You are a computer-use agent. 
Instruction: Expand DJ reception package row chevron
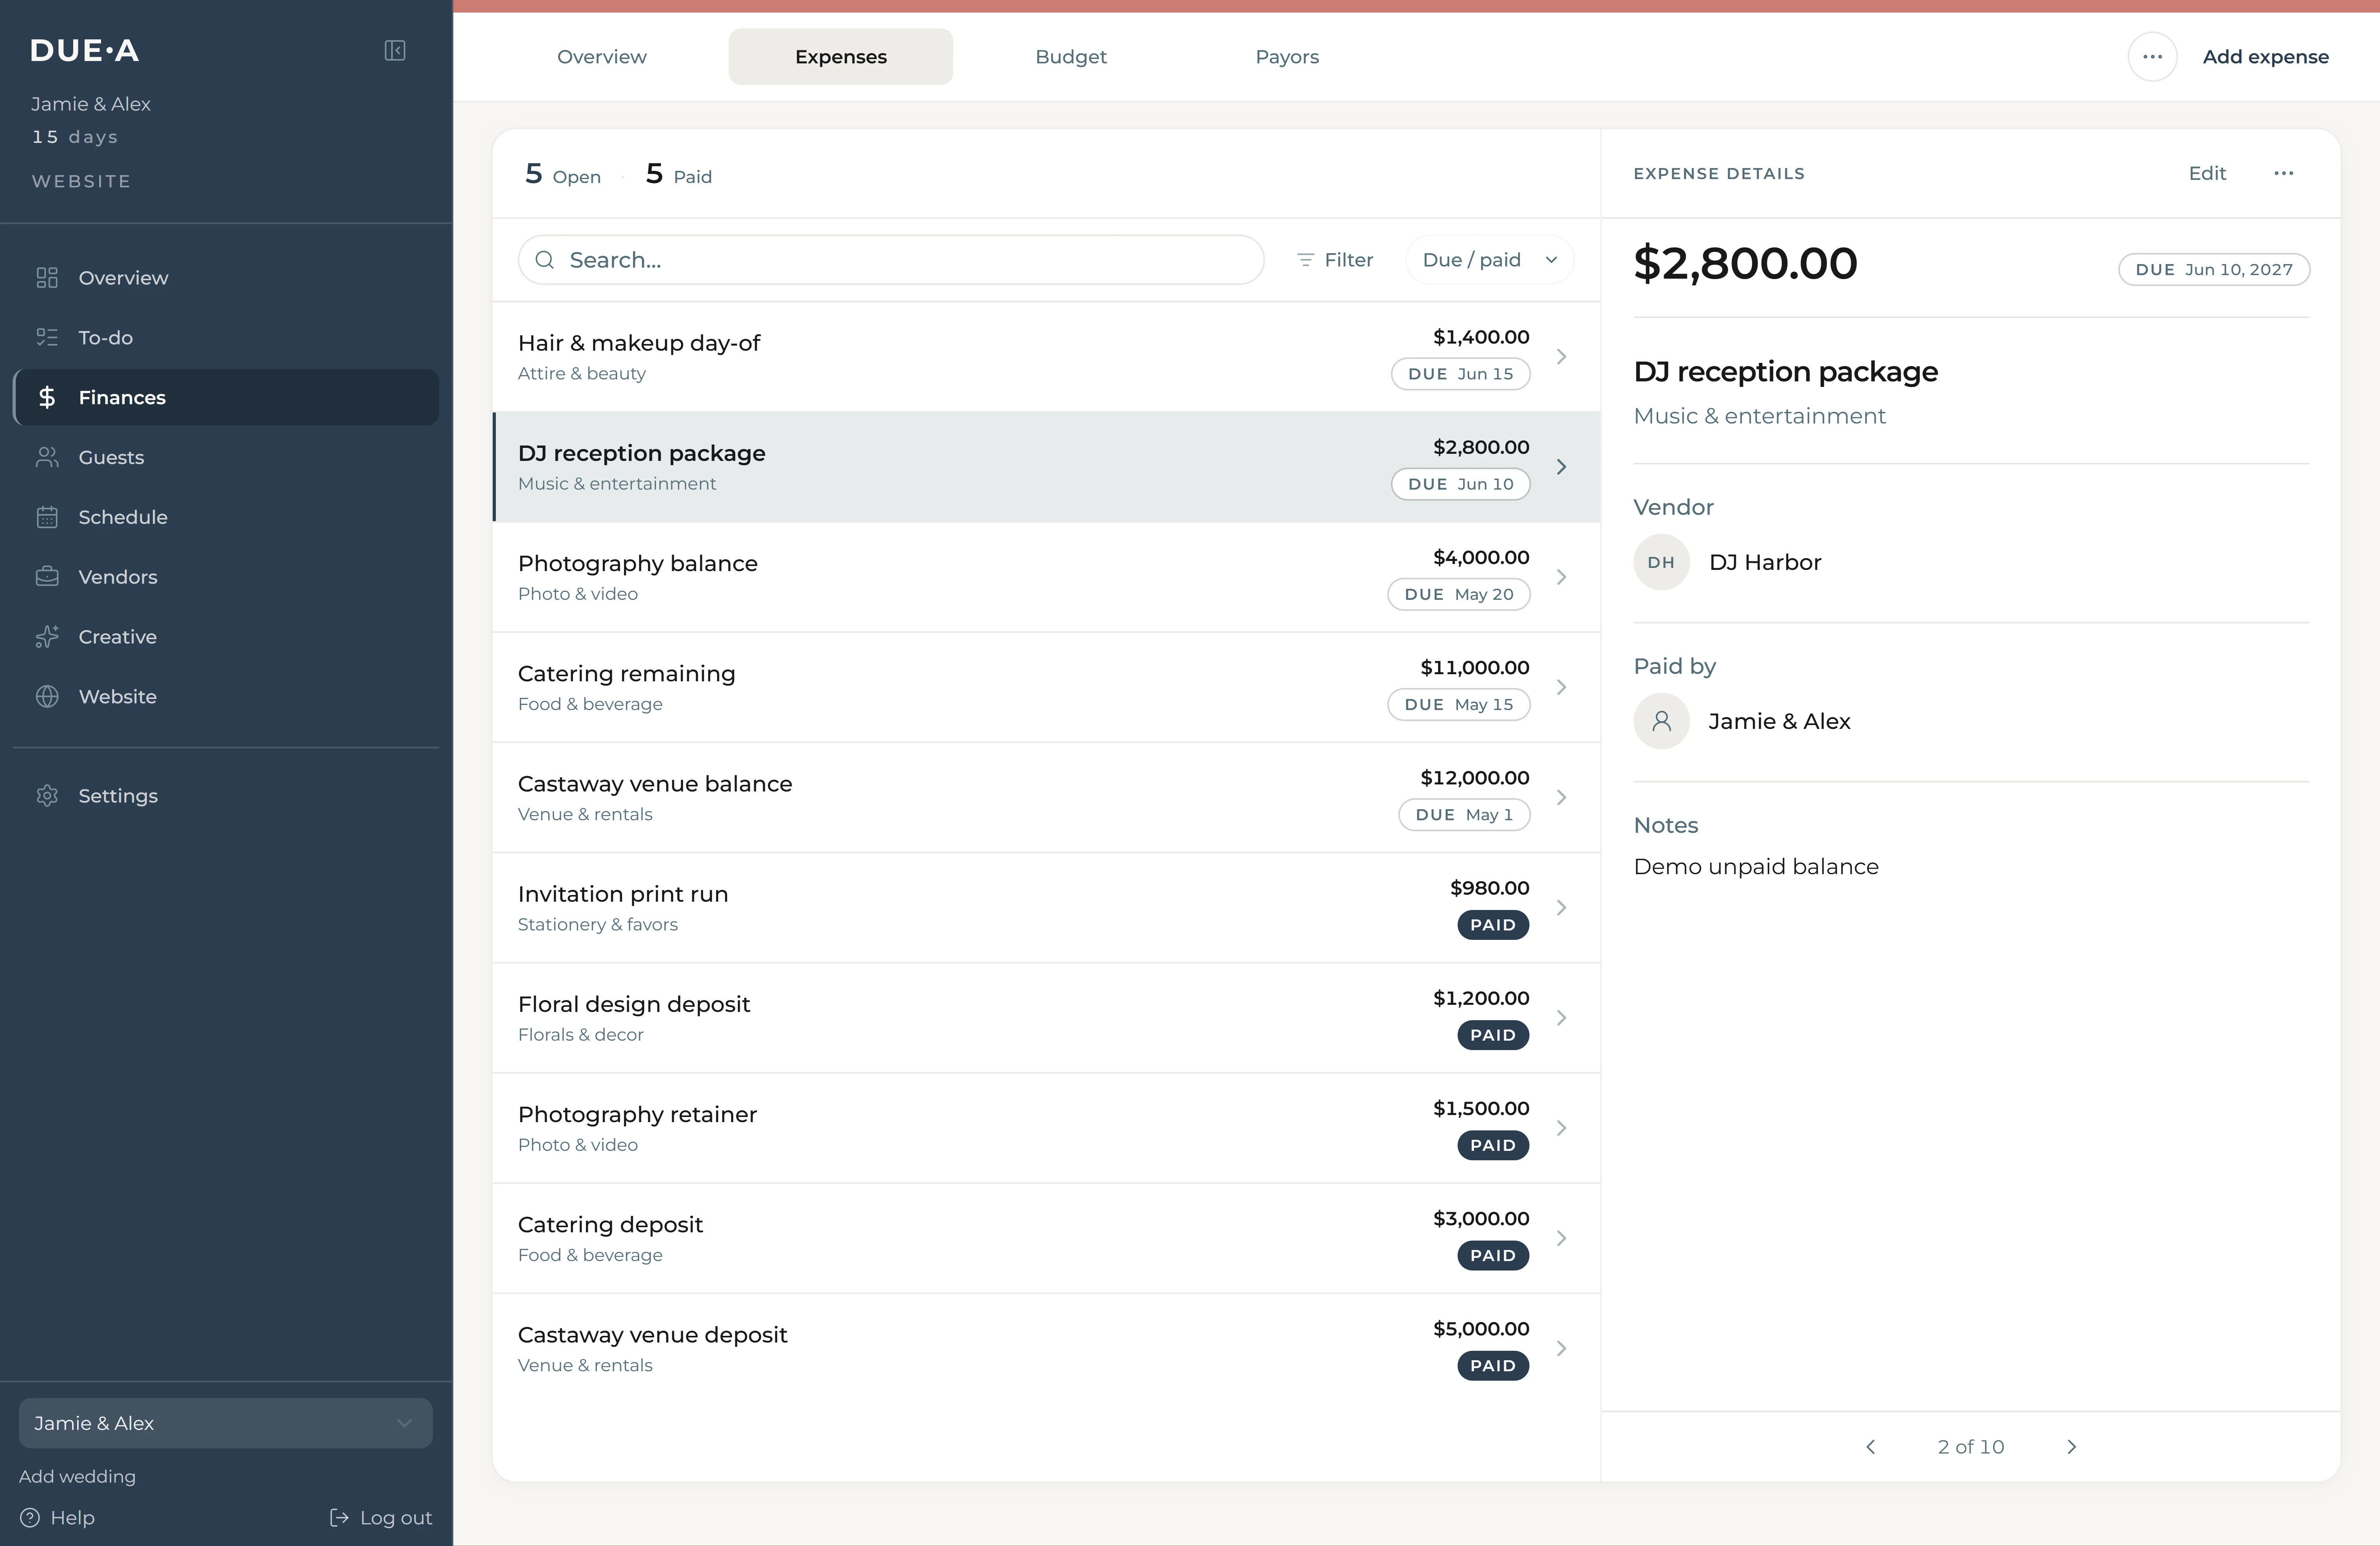coord(1561,467)
